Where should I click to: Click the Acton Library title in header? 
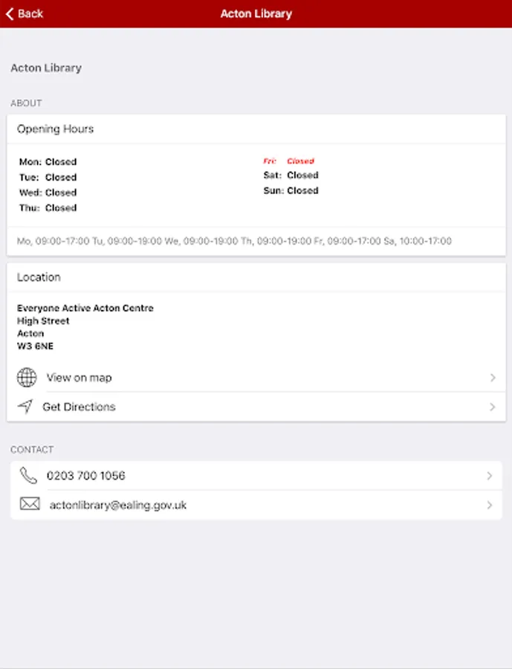pyautogui.click(x=256, y=13)
